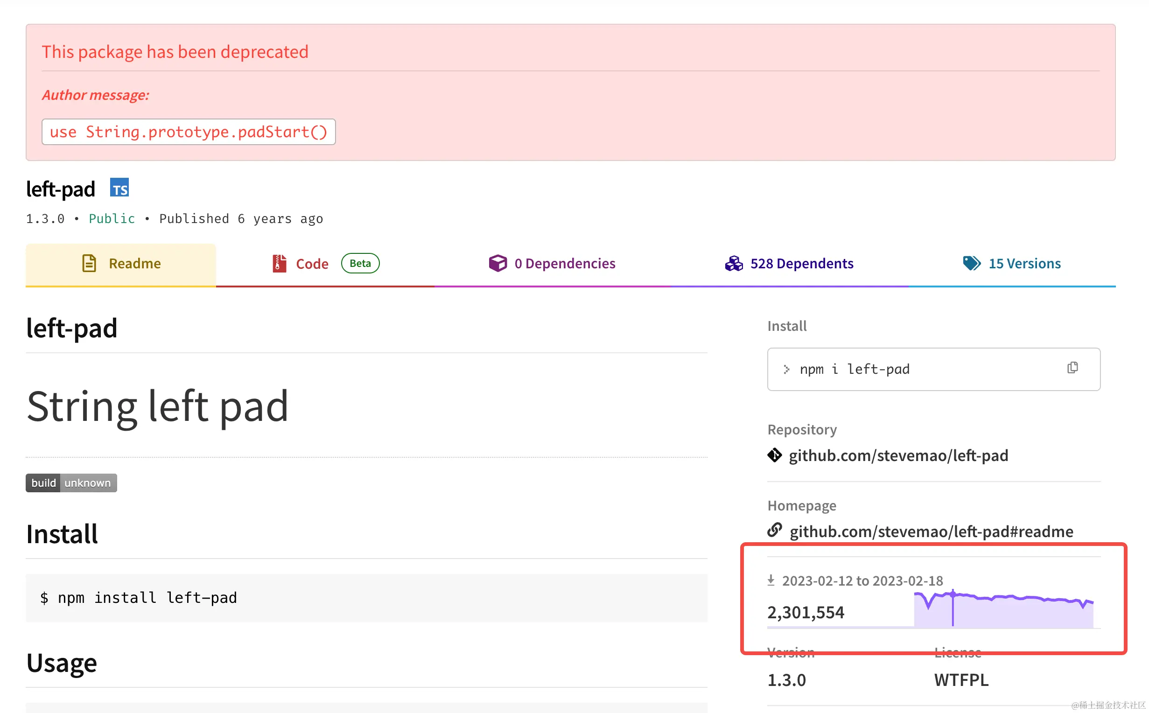
Task: Click the Versions tags icon
Action: (x=971, y=263)
